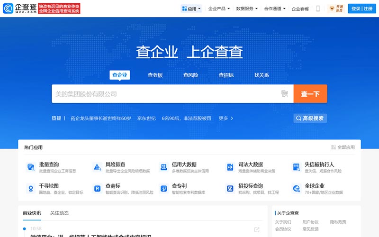The width and height of the screenshot is (379, 237).
Task: Open the 全部应用 link
Action: (x=343, y=147)
